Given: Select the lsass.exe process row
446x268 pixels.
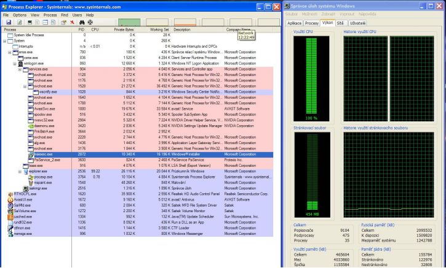Looking at the screenshot, I should click(x=137, y=166).
